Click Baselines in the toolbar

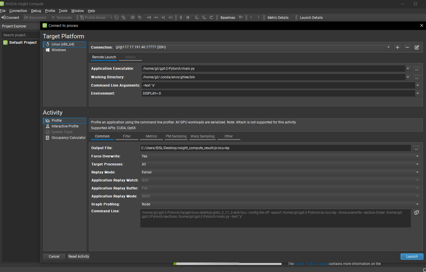pos(228,18)
